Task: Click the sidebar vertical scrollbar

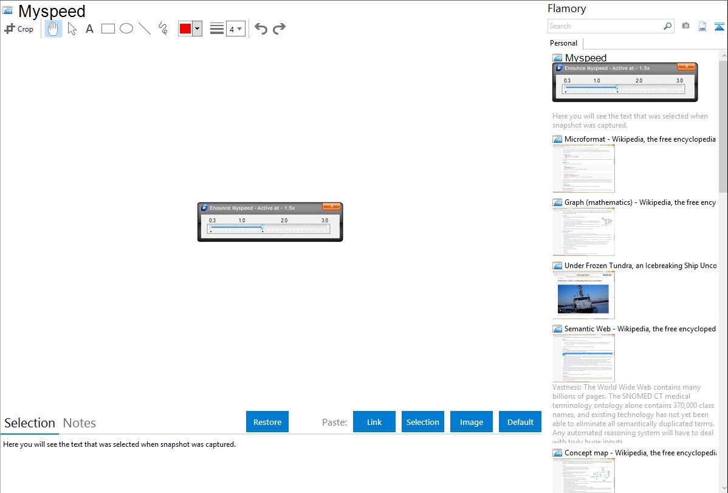Action: point(723,126)
